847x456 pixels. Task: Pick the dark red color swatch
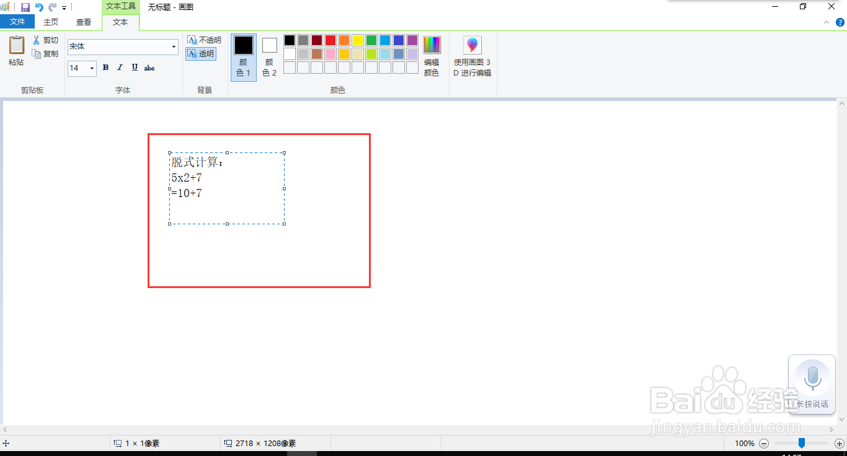point(317,40)
